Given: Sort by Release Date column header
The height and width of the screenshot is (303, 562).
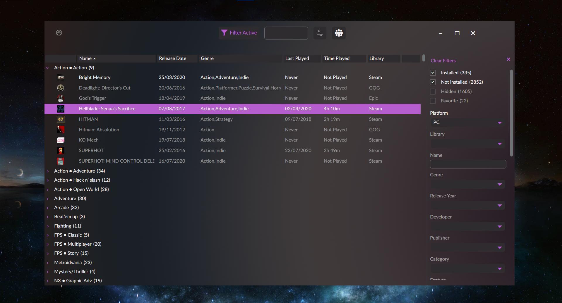Looking at the screenshot, I should [x=177, y=58].
